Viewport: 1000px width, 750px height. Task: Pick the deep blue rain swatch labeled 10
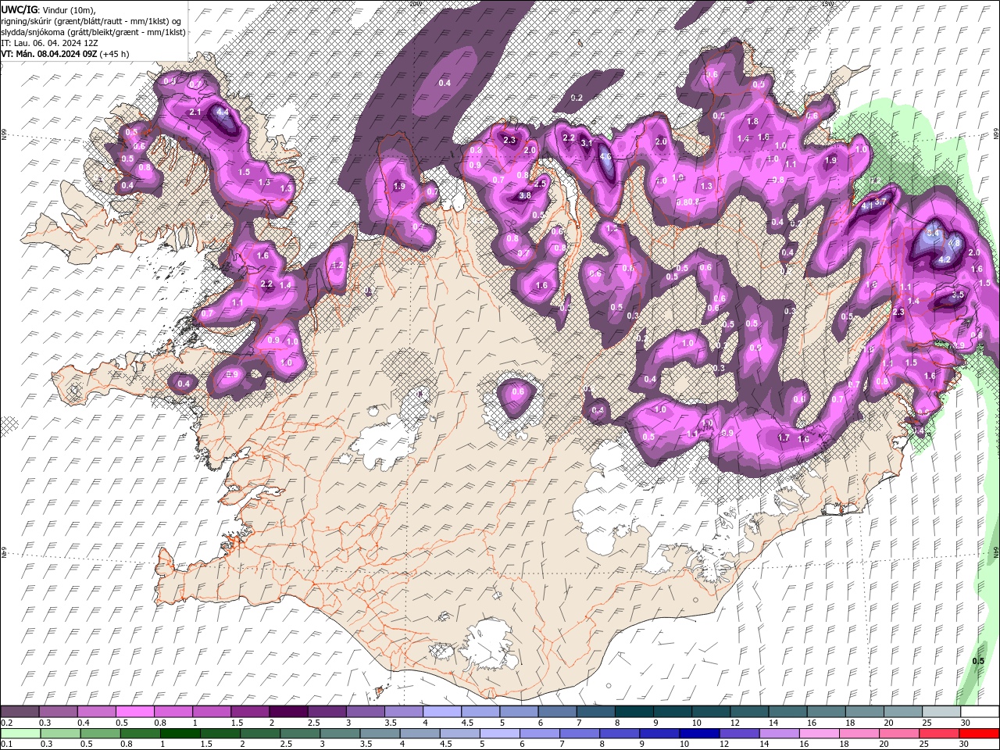coord(699,734)
